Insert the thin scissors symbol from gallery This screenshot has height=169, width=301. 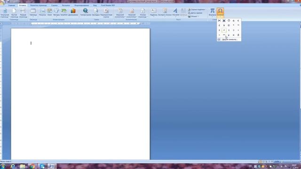(x=219, y=21)
